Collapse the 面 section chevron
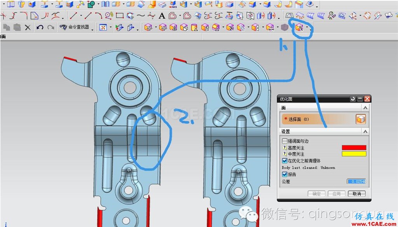Viewport: 398px width, 227px height. click(365, 108)
